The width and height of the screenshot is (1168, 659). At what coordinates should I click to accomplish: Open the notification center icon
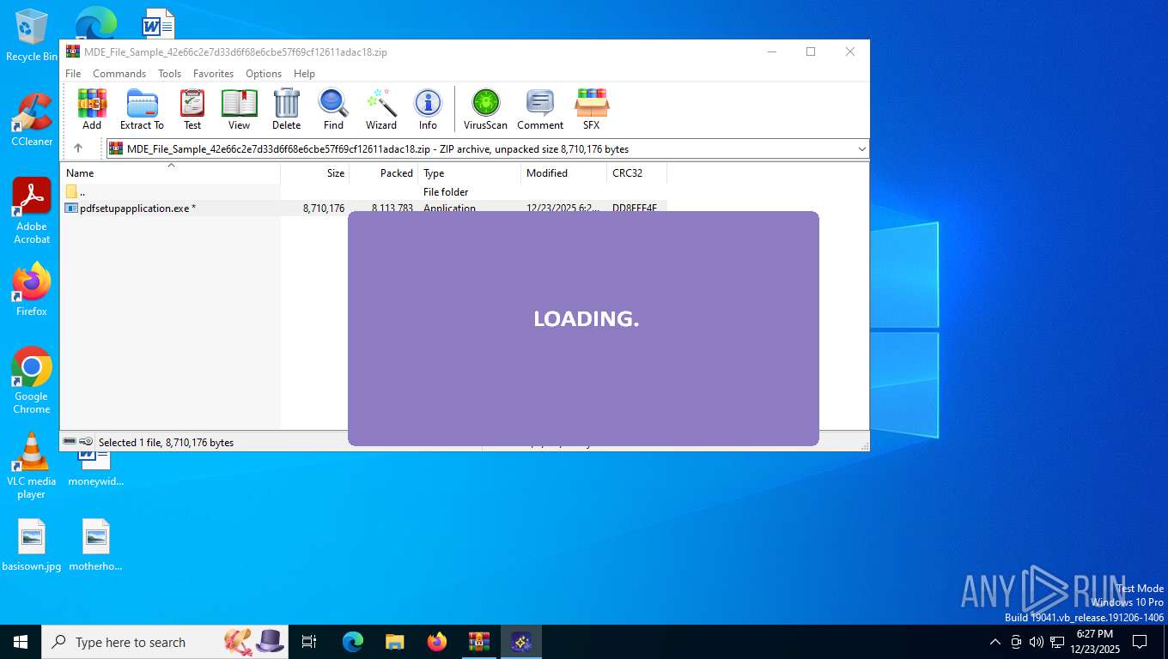click(1140, 642)
